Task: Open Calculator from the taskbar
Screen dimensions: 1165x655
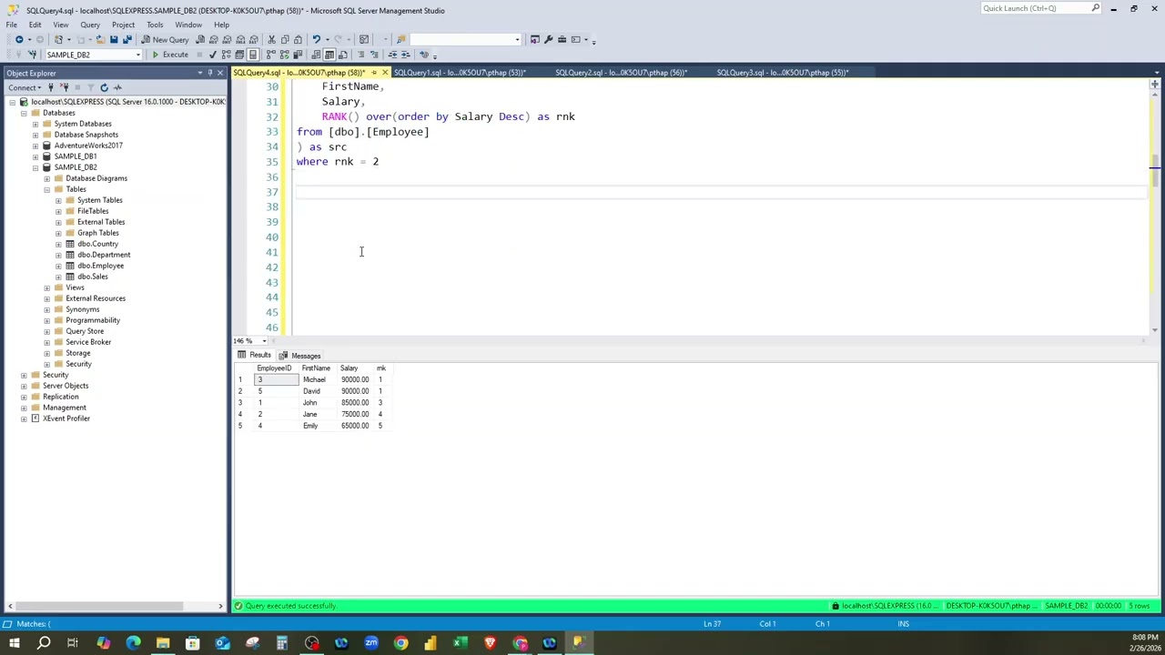Action: (x=282, y=643)
